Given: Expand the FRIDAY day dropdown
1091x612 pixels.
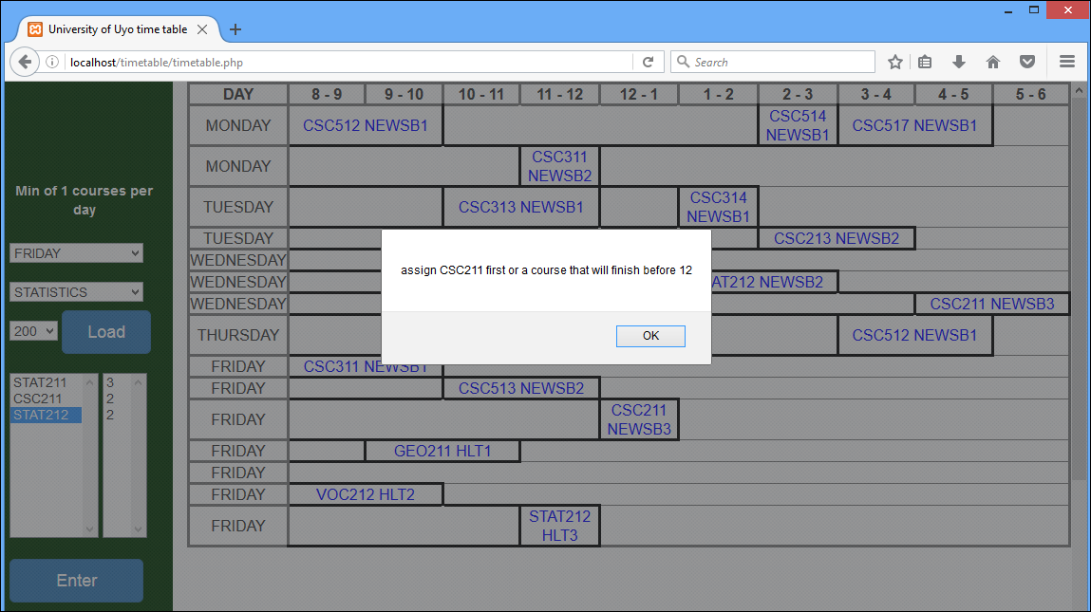Looking at the screenshot, I should click(x=76, y=253).
